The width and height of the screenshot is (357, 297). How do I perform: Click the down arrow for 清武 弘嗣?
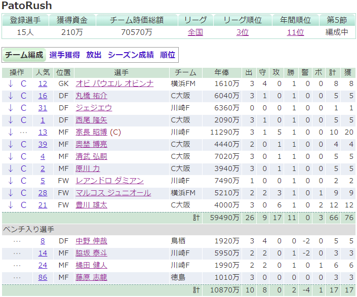[x=11, y=156]
